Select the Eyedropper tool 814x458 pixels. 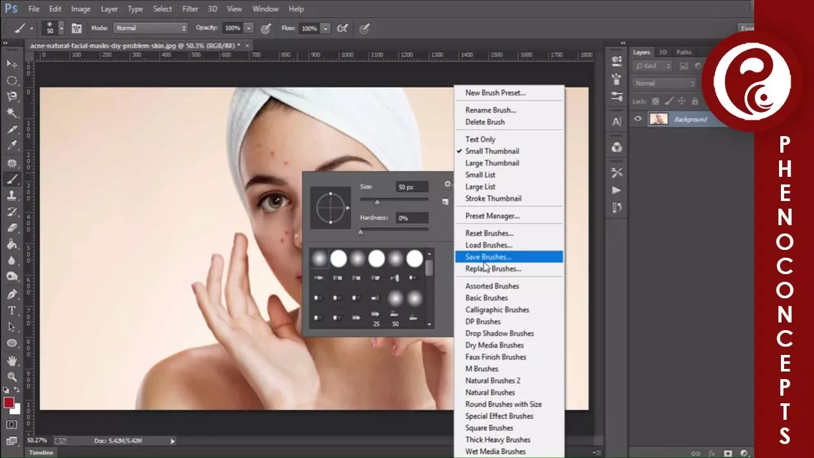[11, 146]
